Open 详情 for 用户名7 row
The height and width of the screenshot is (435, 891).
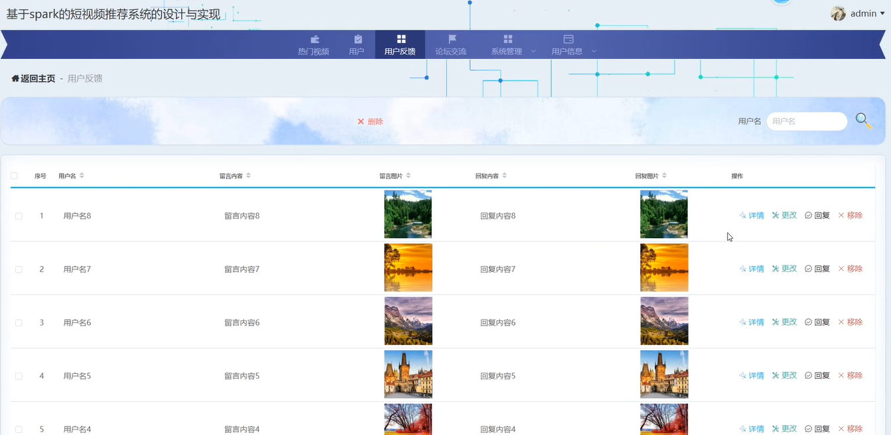click(752, 269)
